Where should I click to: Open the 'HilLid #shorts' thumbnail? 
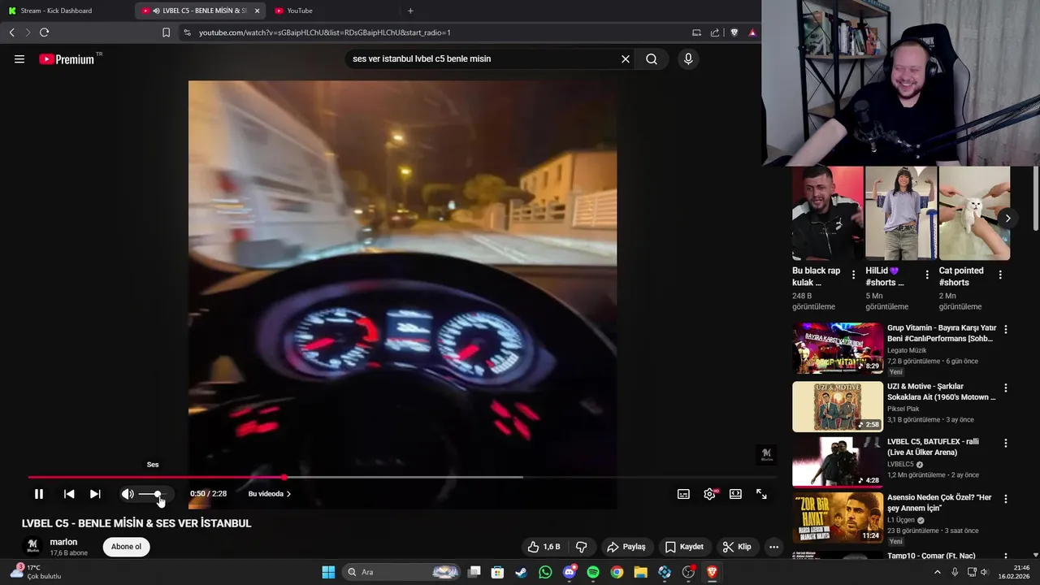(x=900, y=213)
